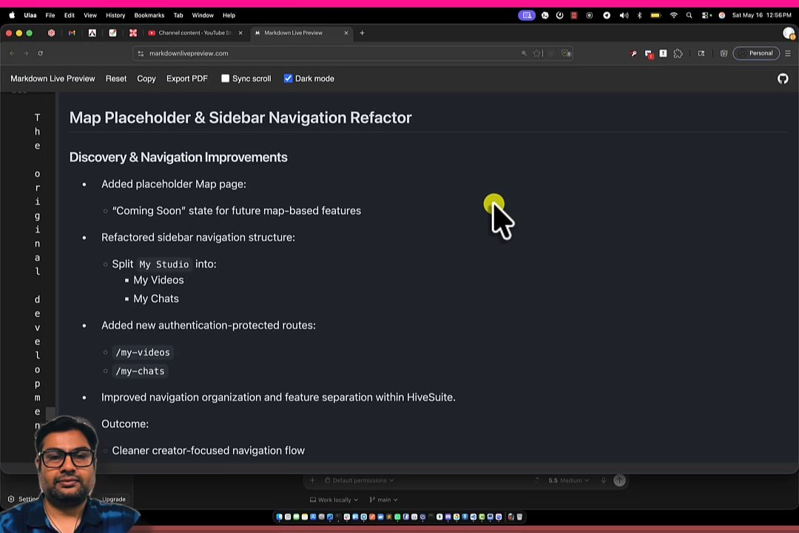
Task: Bookmark this page with the star icon
Action: coord(536,53)
